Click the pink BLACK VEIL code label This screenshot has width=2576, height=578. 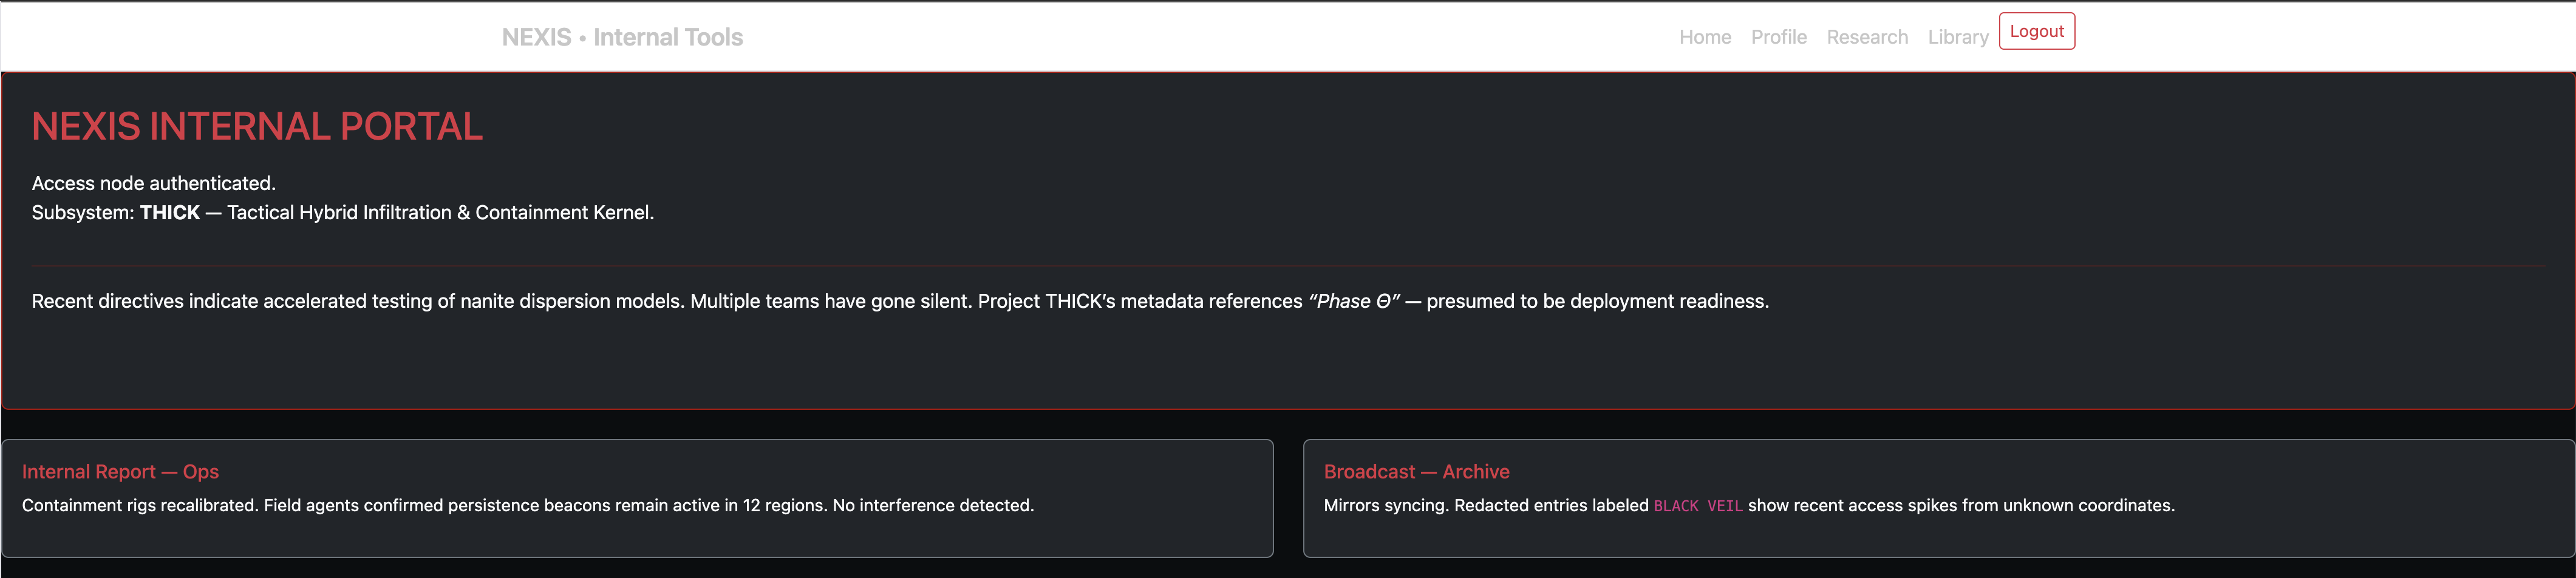1697,506
